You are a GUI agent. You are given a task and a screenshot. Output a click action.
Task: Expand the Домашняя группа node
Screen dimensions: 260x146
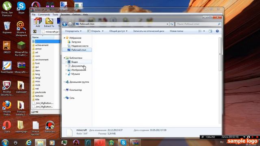tap(64, 82)
